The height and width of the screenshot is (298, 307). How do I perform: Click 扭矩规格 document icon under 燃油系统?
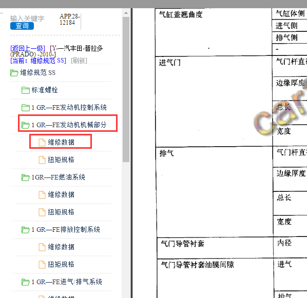coord(42,212)
